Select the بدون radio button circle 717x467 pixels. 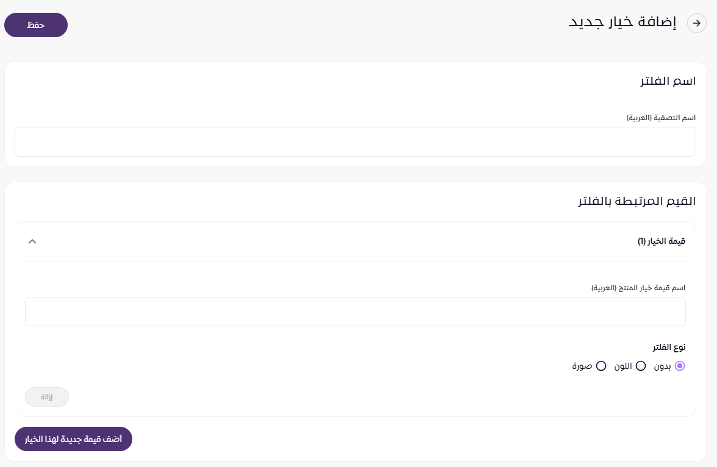(x=680, y=366)
